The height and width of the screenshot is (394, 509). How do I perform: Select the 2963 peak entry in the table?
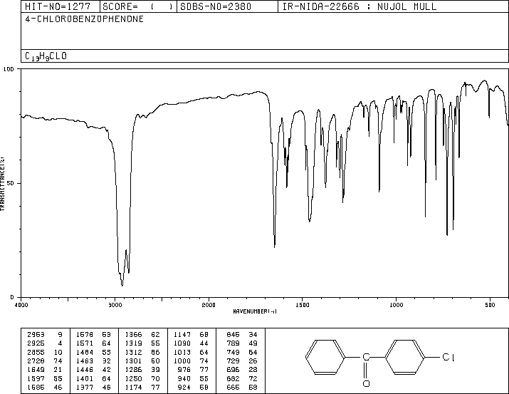pyautogui.click(x=45, y=335)
